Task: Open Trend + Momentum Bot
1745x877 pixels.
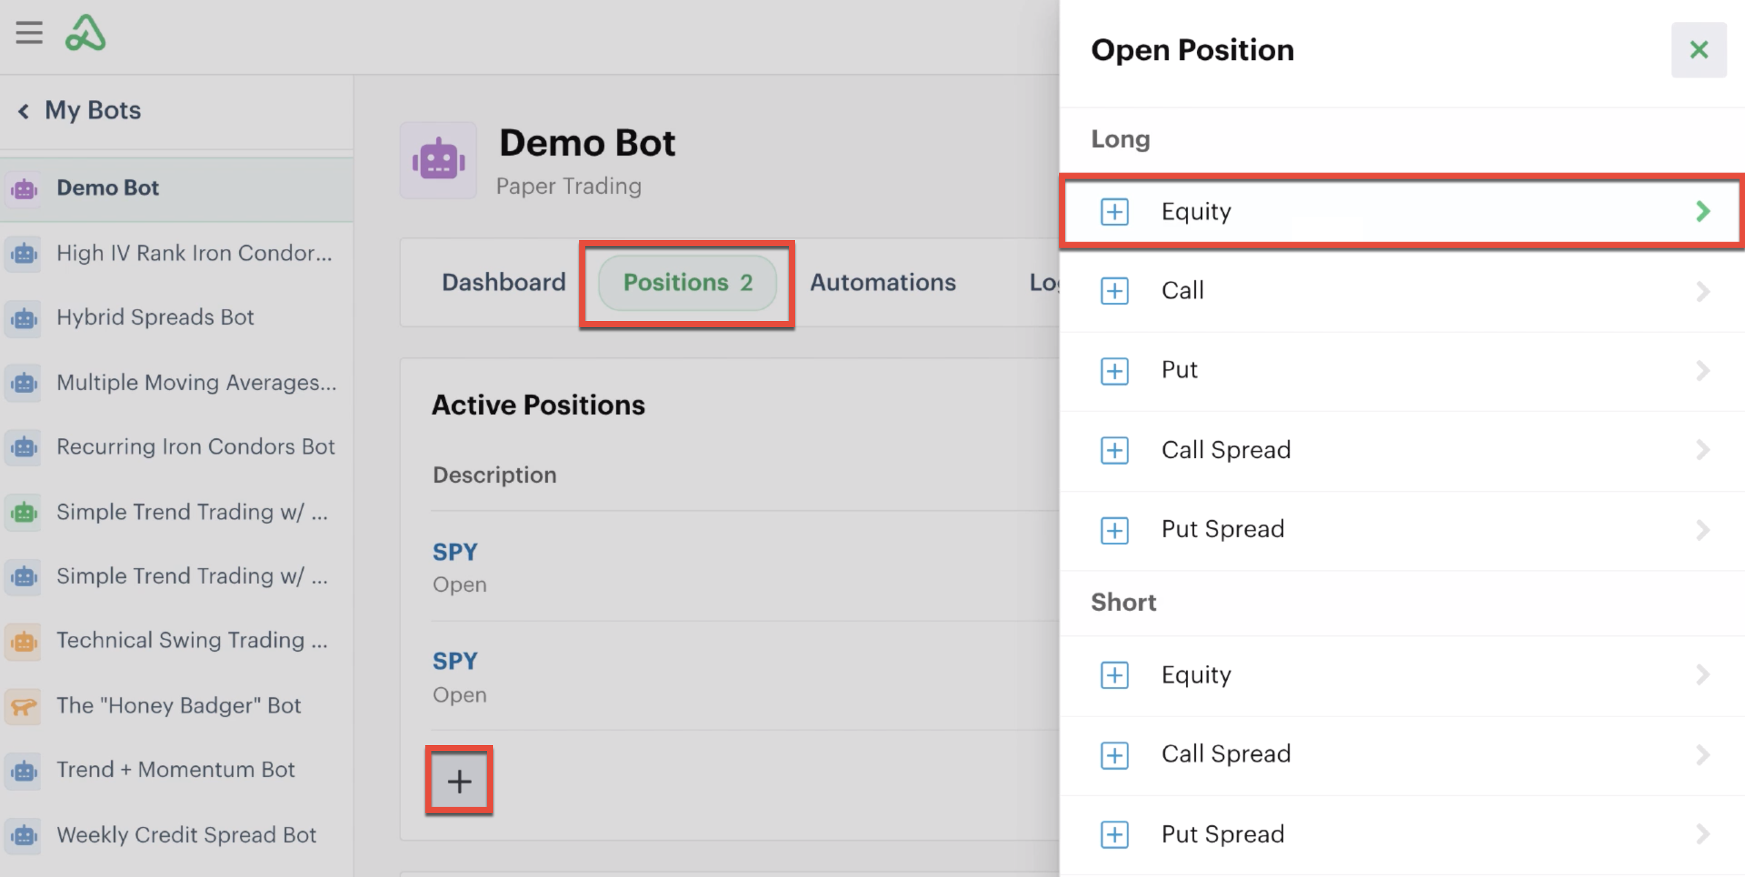Action: (177, 770)
